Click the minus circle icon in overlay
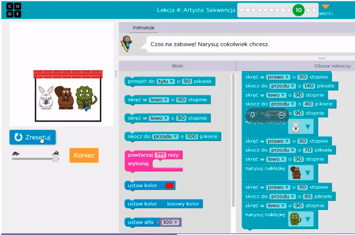 pos(281,115)
